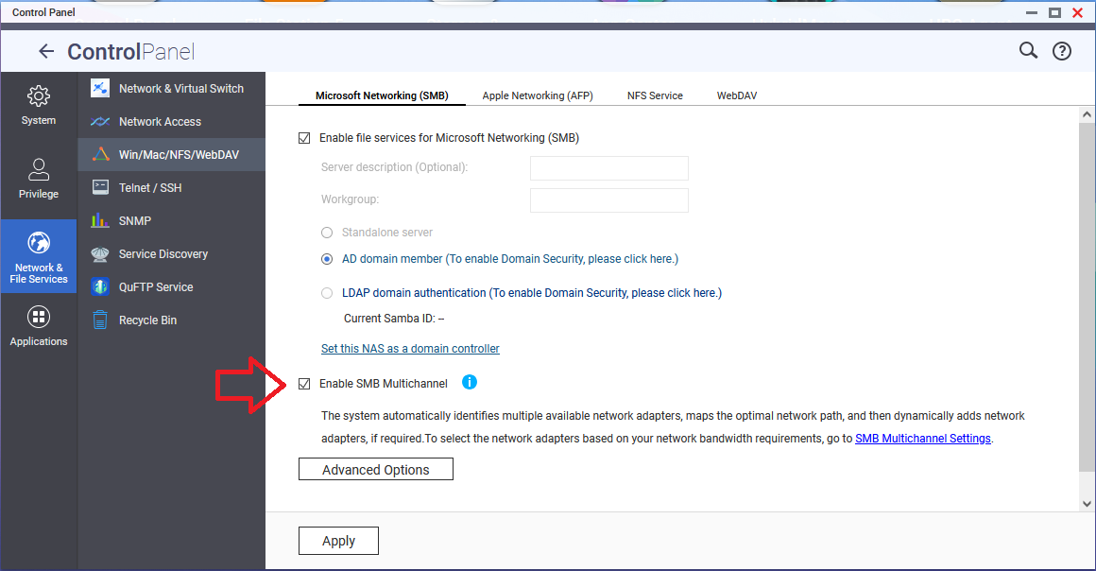Click the scrollbar down arrow

click(1087, 504)
